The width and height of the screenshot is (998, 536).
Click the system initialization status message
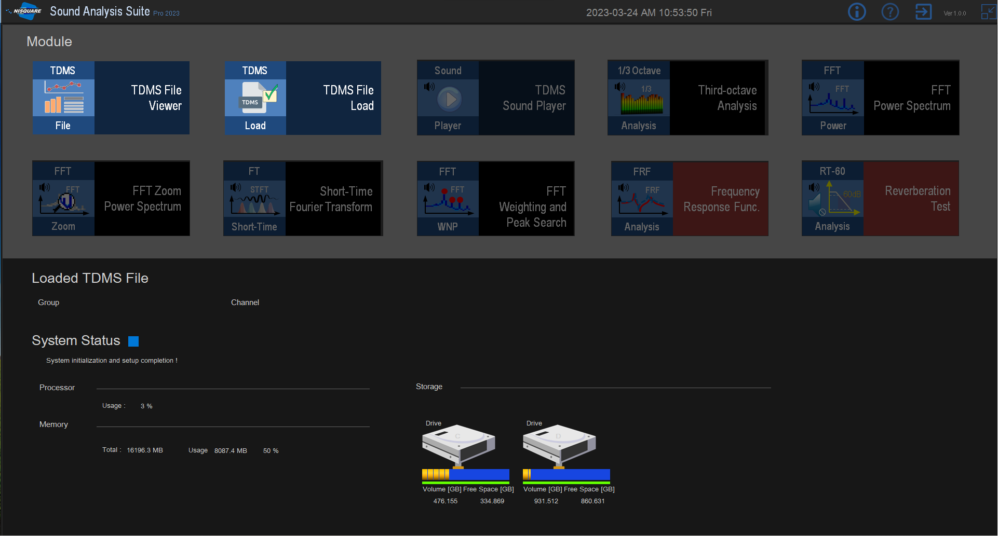(112, 361)
